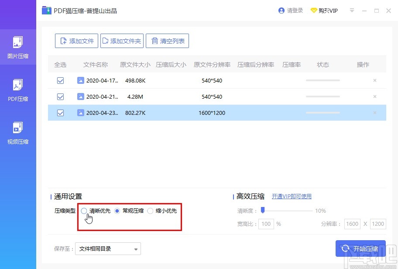Remove the 2020-04-17 file with its X

(x=374, y=80)
